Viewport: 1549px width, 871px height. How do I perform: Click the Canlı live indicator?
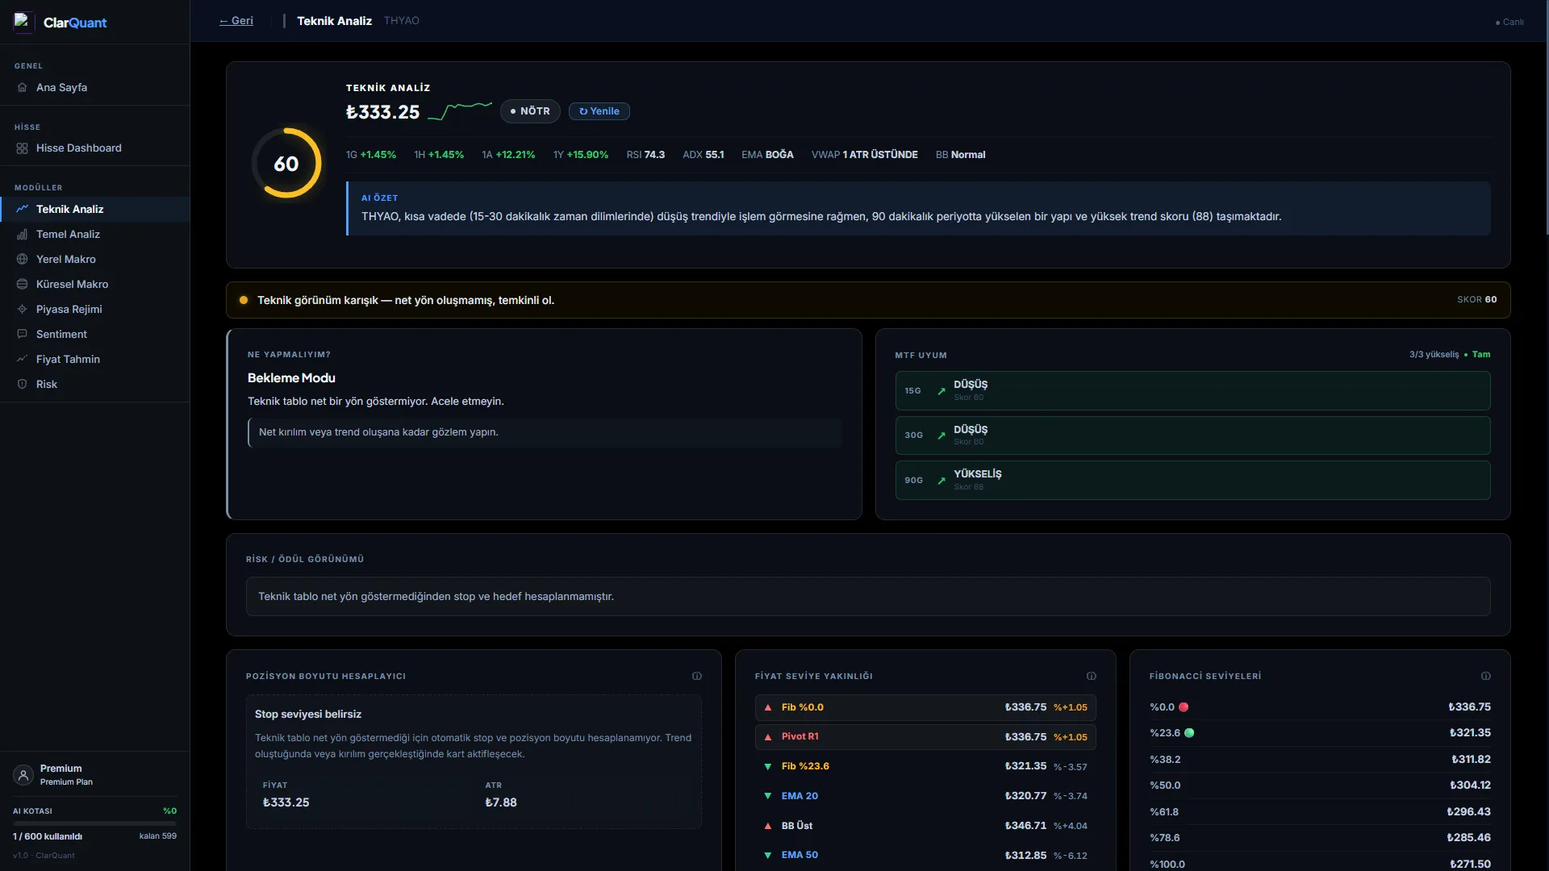pyautogui.click(x=1509, y=22)
